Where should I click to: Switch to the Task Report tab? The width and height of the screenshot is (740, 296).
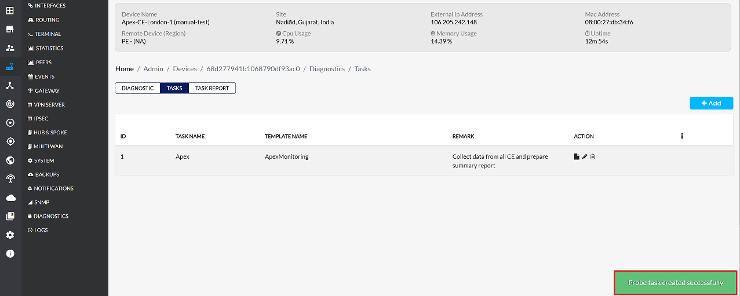(212, 88)
